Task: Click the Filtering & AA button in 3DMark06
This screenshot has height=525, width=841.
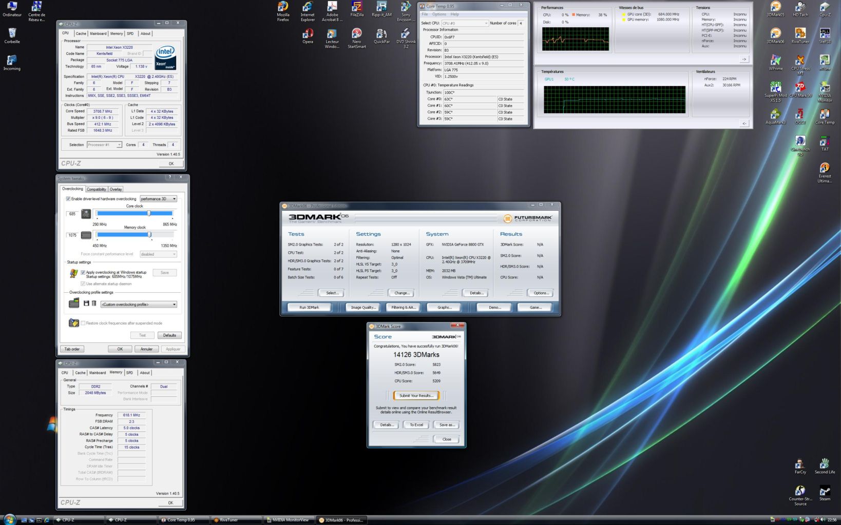Action: coord(404,307)
